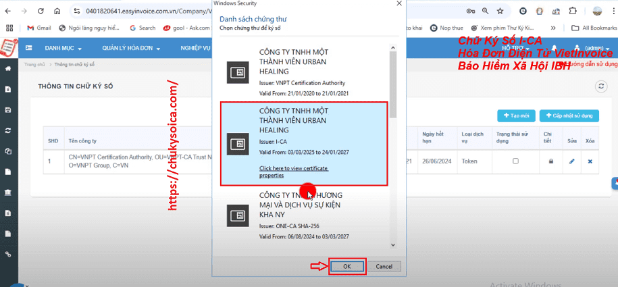
Task: Open the bank building icon in left sidebar
Action: (8, 192)
